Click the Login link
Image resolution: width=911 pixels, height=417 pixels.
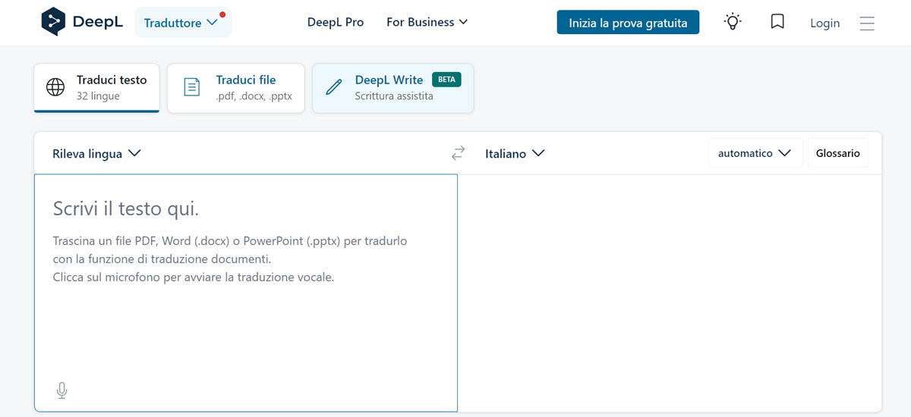coord(824,23)
